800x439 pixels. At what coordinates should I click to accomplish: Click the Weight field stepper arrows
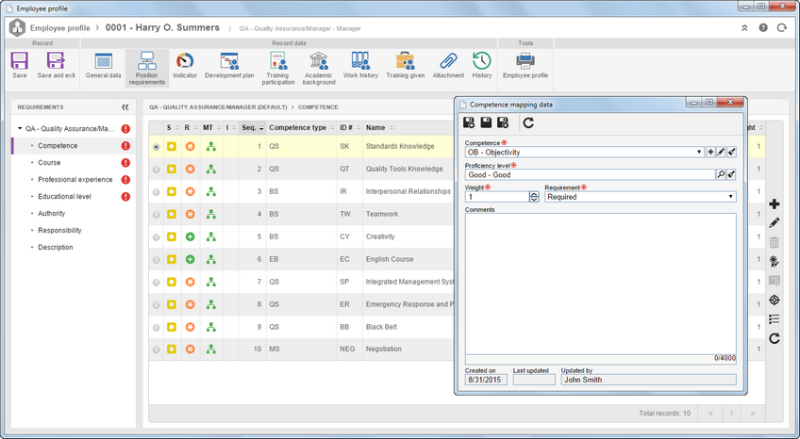(534, 197)
